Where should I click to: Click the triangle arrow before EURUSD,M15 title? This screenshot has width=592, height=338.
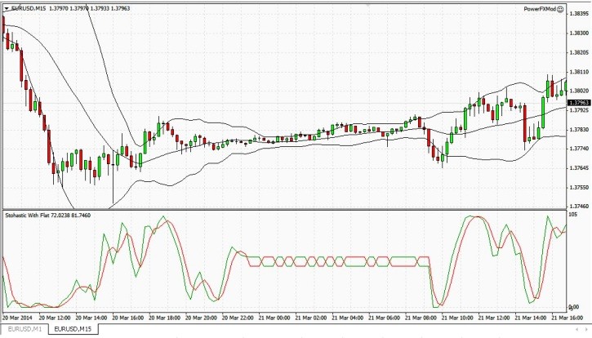click(x=7, y=8)
